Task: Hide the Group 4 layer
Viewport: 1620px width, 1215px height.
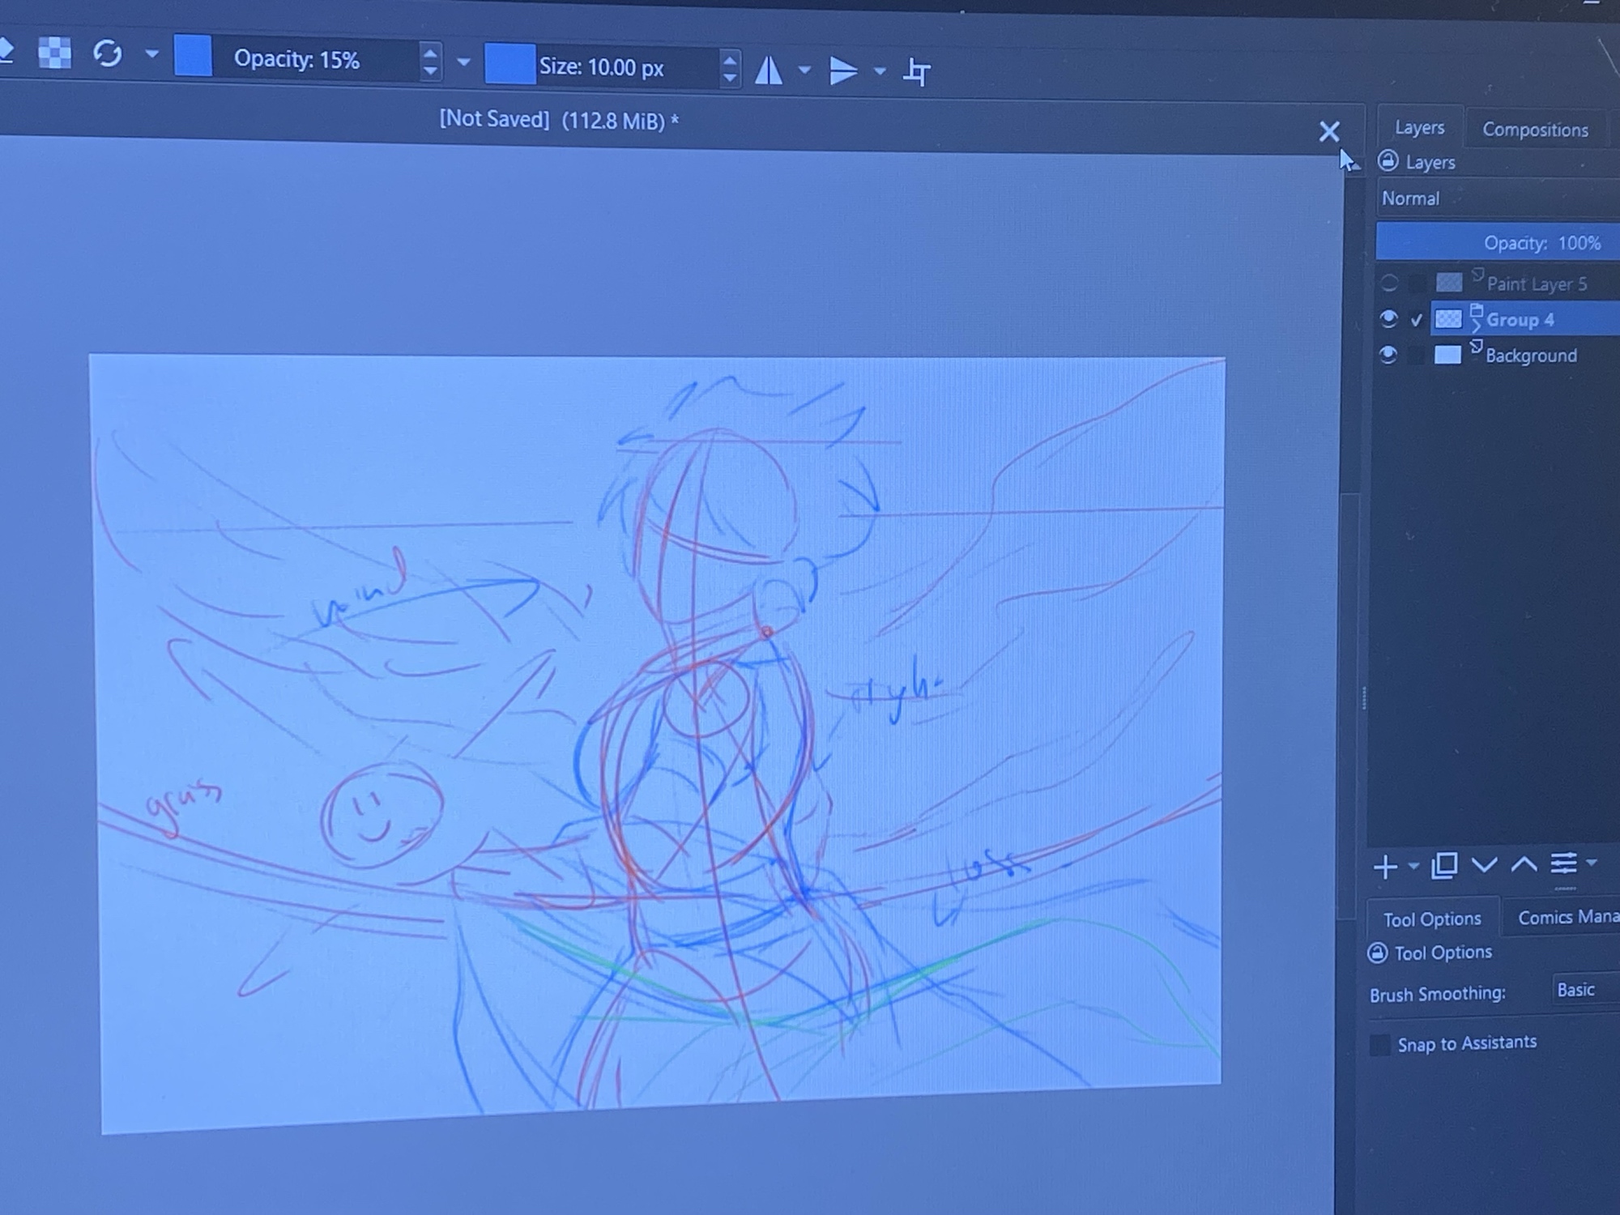Action: (1388, 319)
